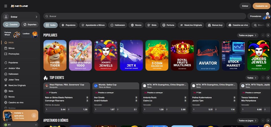Bet on odds 1.67 for Ihor Emets

[x=105, y=110]
